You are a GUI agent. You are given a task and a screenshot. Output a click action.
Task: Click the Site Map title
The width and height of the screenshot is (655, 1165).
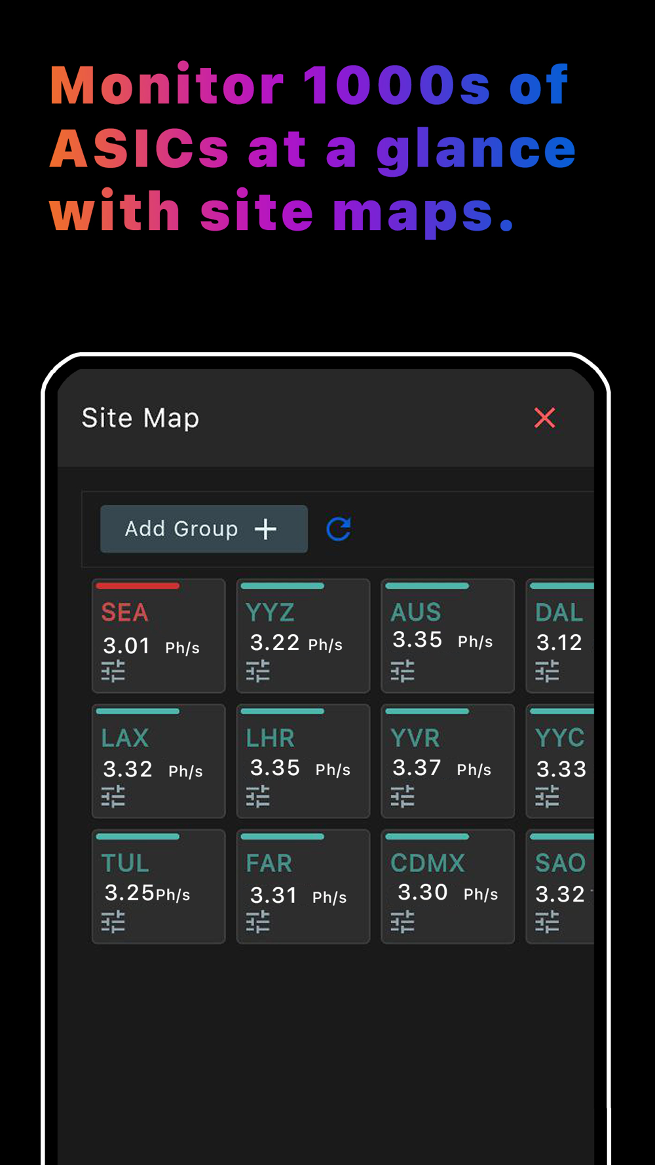[140, 418]
